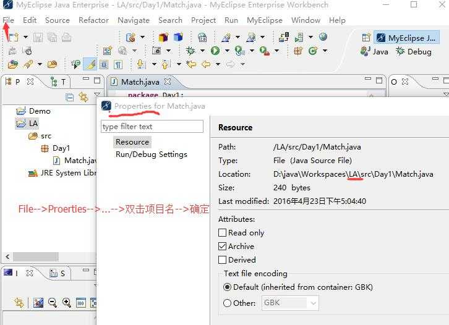Click the web 2.0 globe icon

pos(202,37)
